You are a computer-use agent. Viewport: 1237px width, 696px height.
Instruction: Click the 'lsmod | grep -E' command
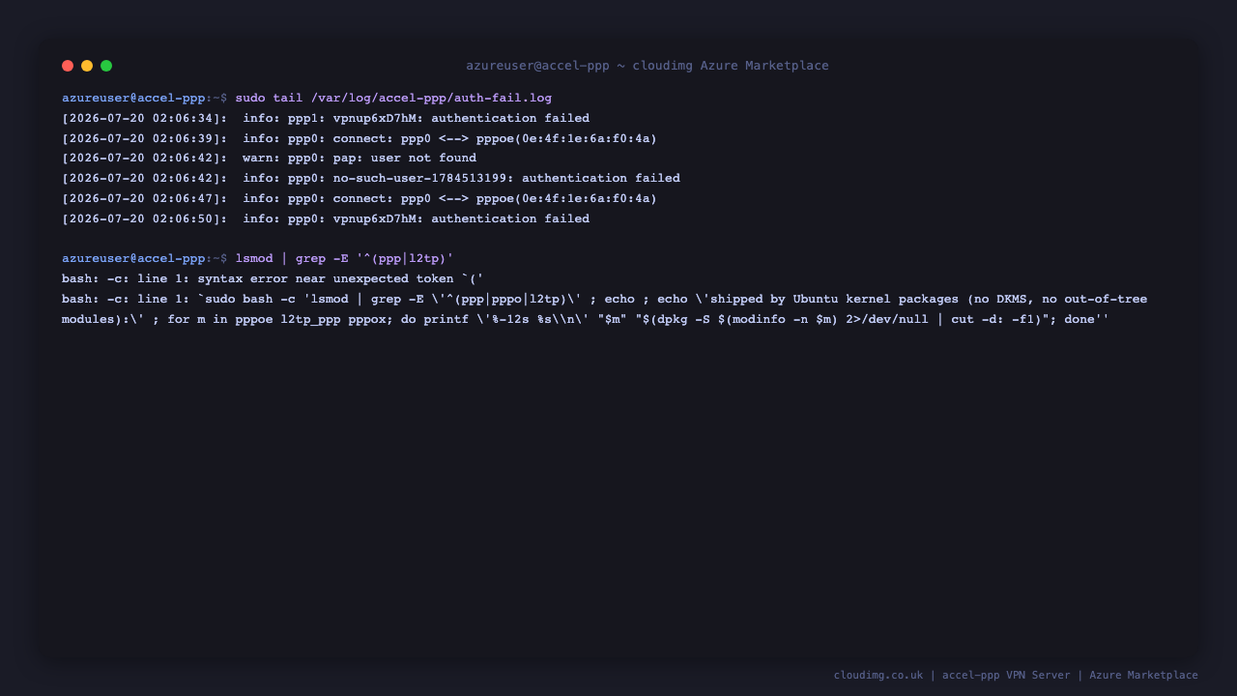tap(345, 259)
